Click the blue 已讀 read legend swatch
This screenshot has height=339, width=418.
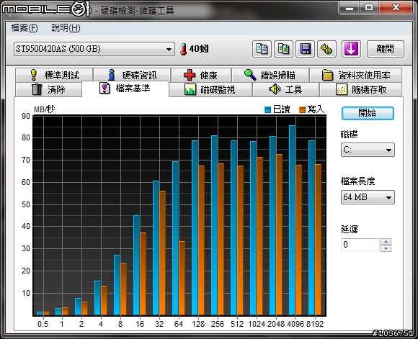pyautogui.click(x=267, y=109)
